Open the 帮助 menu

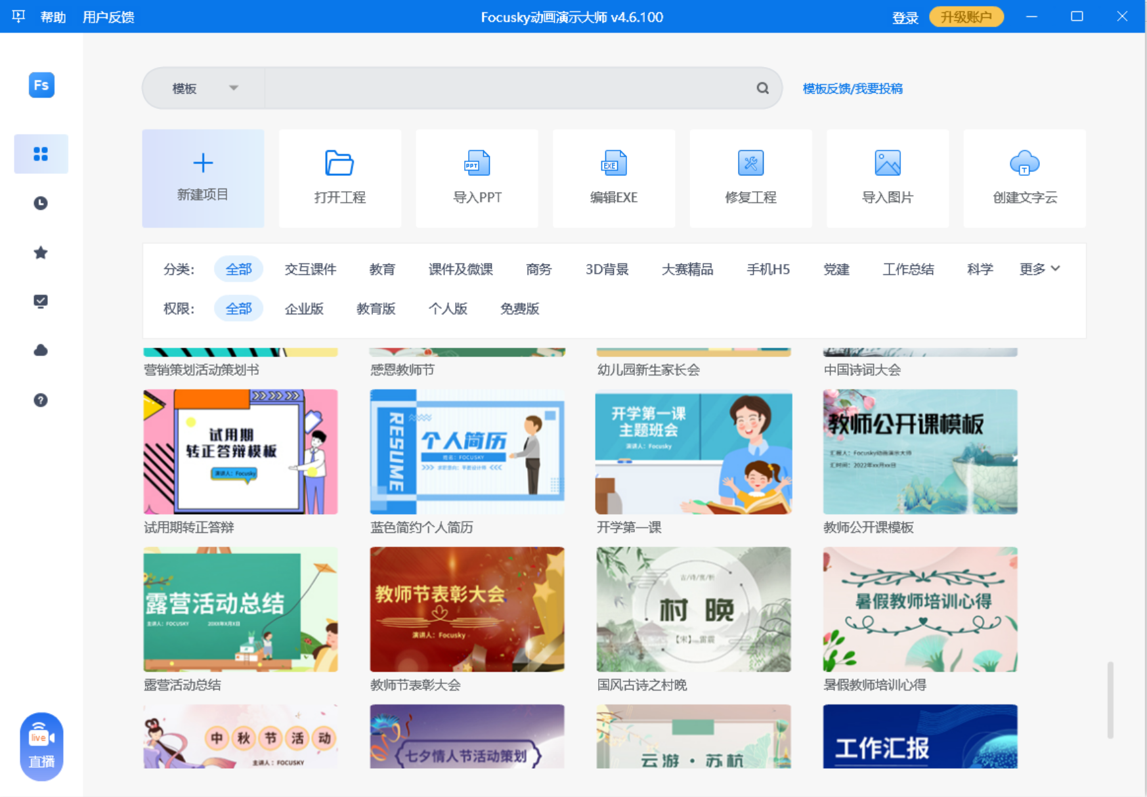tap(53, 17)
